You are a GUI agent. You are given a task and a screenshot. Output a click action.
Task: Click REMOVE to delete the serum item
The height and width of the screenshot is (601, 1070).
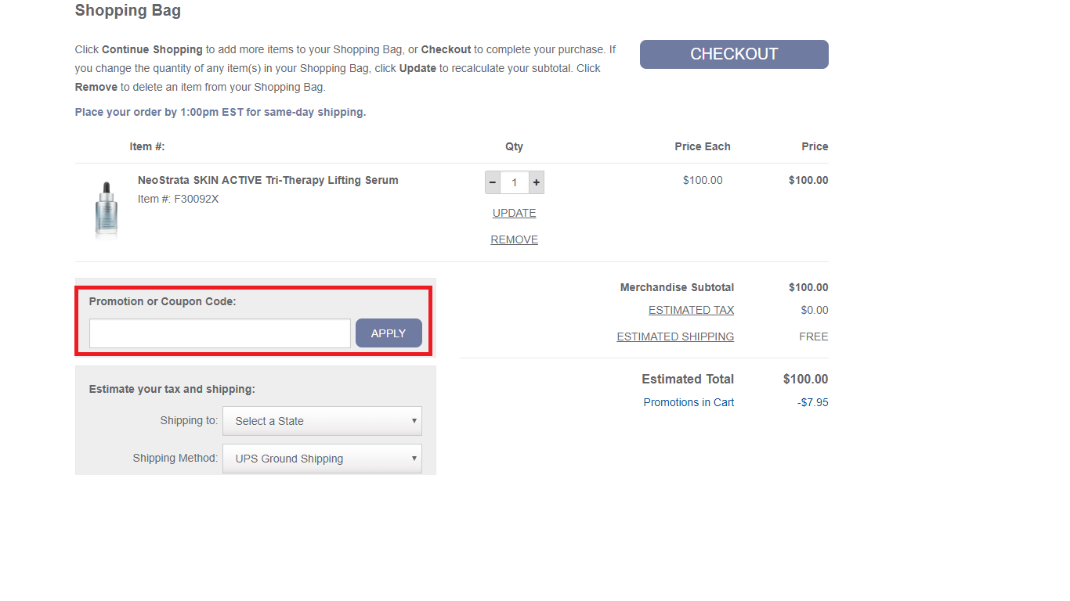tap(515, 239)
